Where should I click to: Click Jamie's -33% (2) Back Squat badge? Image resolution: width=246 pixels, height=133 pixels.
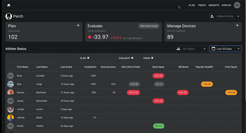[x=158, y=101]
